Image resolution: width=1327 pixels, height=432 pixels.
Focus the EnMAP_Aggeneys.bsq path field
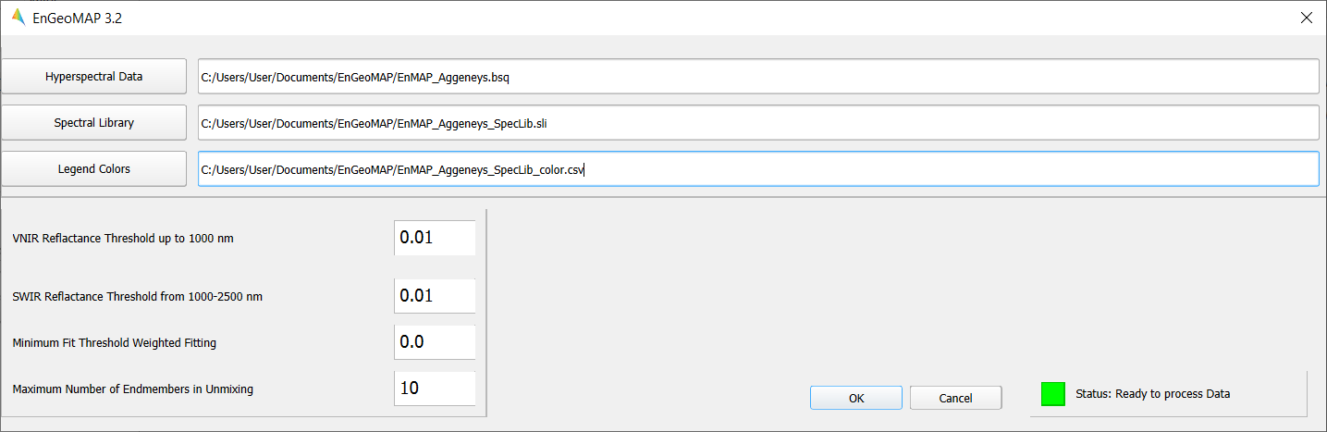click(758, 77)
